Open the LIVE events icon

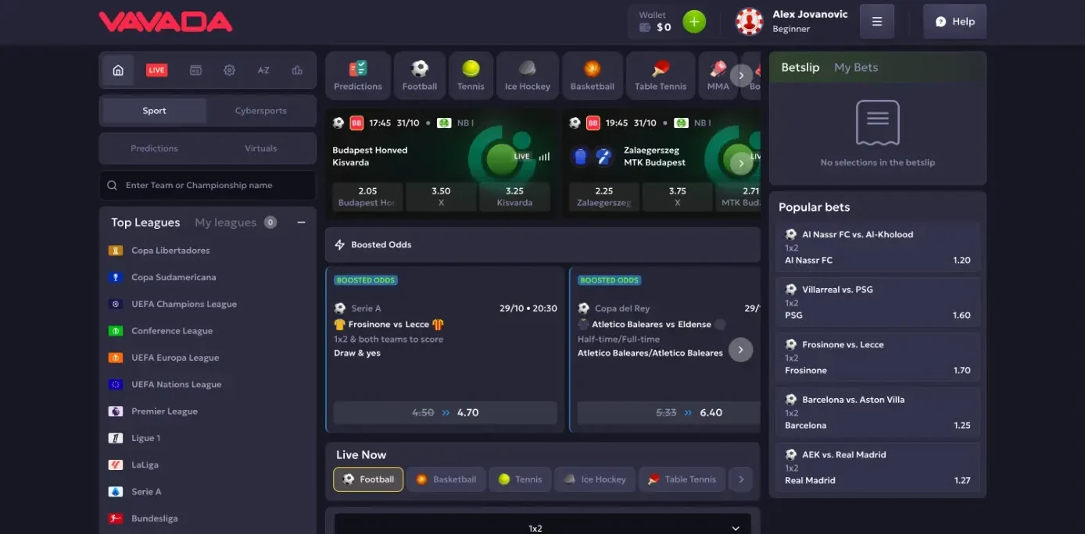[156, 70]
